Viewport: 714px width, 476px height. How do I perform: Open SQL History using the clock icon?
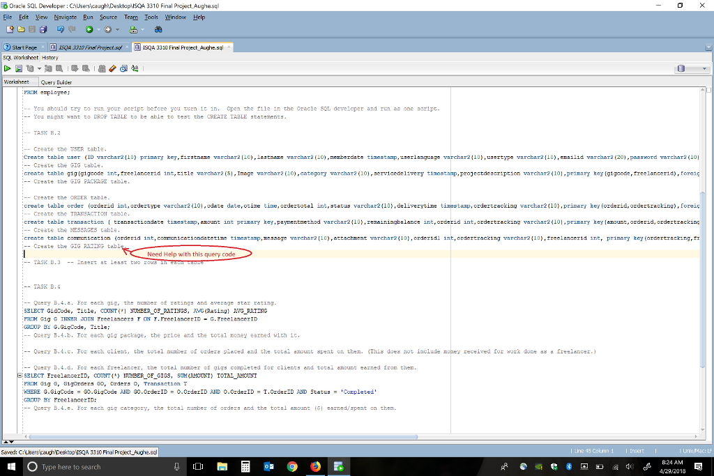pyautogui.click(x=124, y=68)
